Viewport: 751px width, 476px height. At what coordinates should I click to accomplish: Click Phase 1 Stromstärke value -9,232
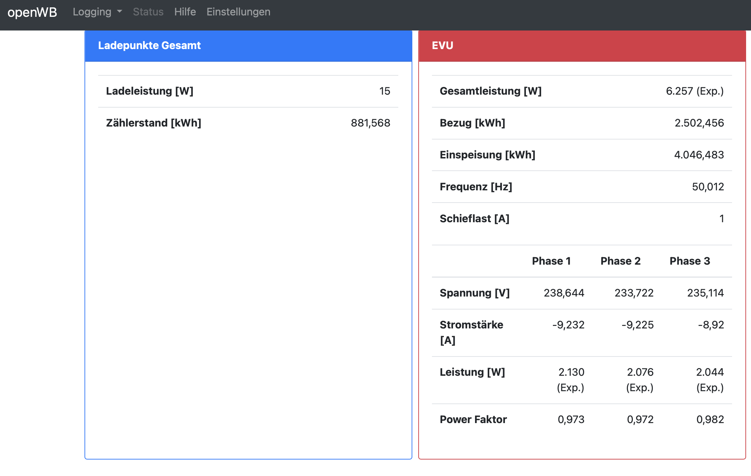click(x=568, y=325)
